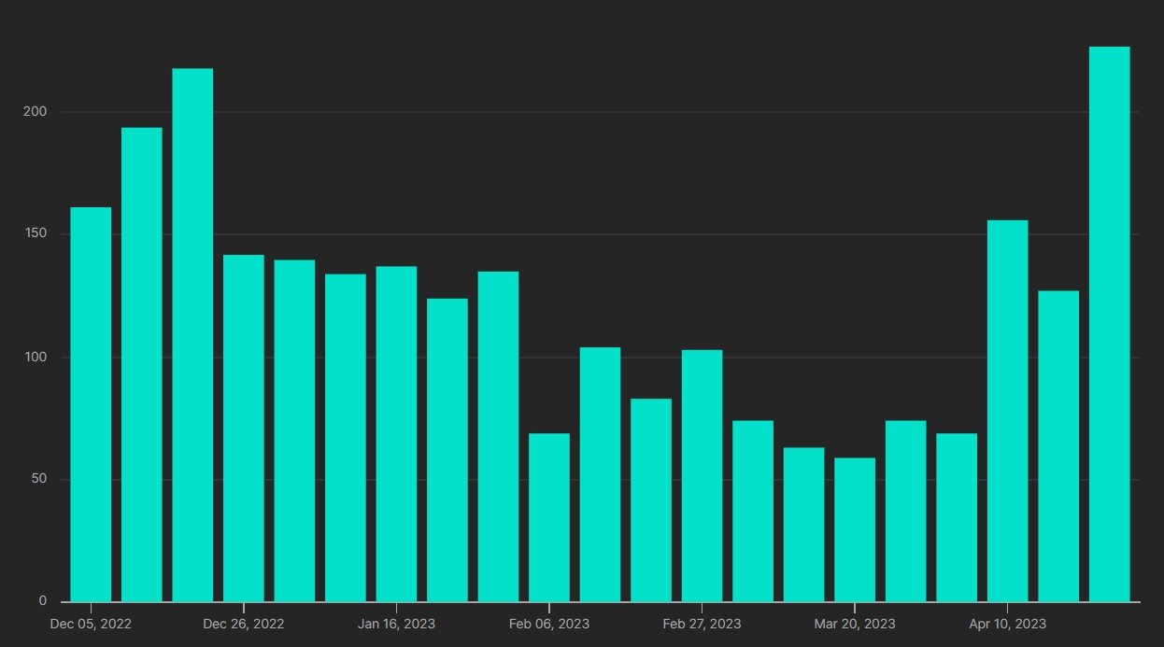This screenshot has width=1164, height=647.
Task: Select the bar for Jan 16, 2023
Action: click(396, 433)
